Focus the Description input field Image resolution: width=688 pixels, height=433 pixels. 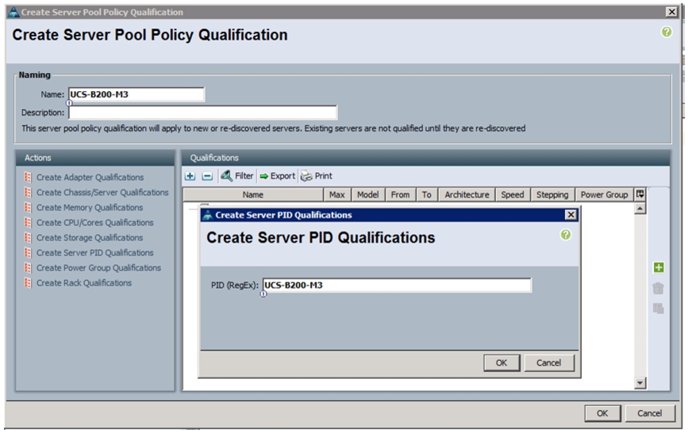click(202, 113)
